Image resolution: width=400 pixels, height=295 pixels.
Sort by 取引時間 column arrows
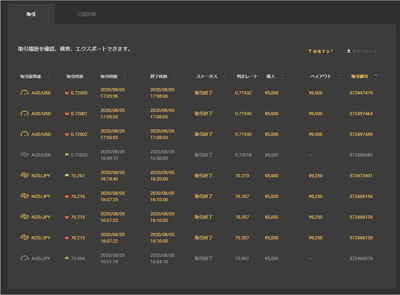point(125,76)
